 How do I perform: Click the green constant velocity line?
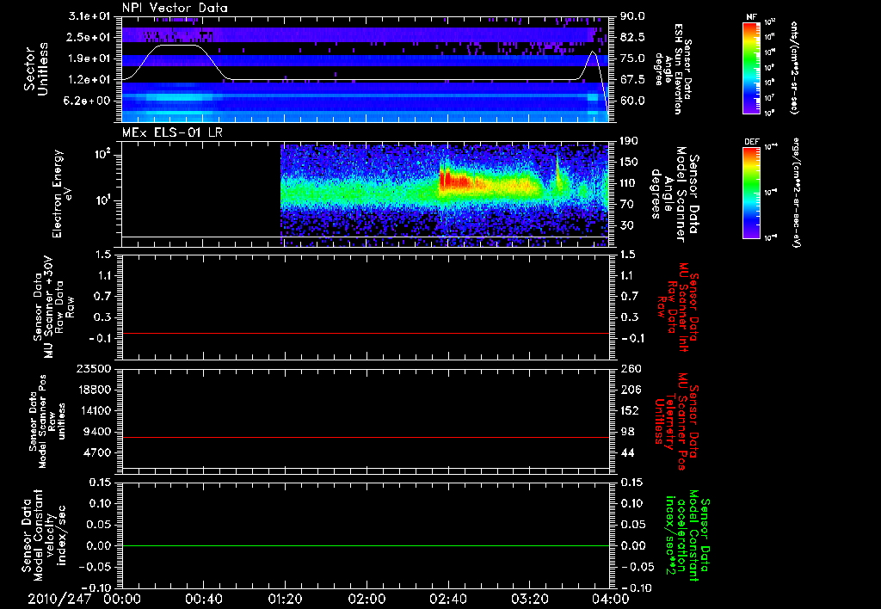tap(365, 546)
